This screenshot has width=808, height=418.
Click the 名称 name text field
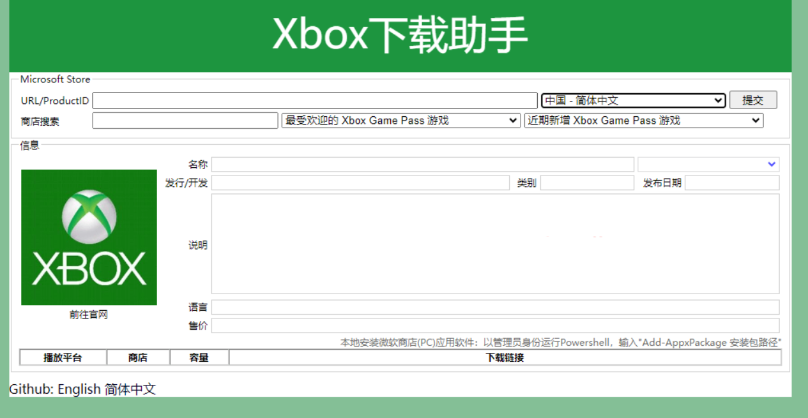(422, 165)
